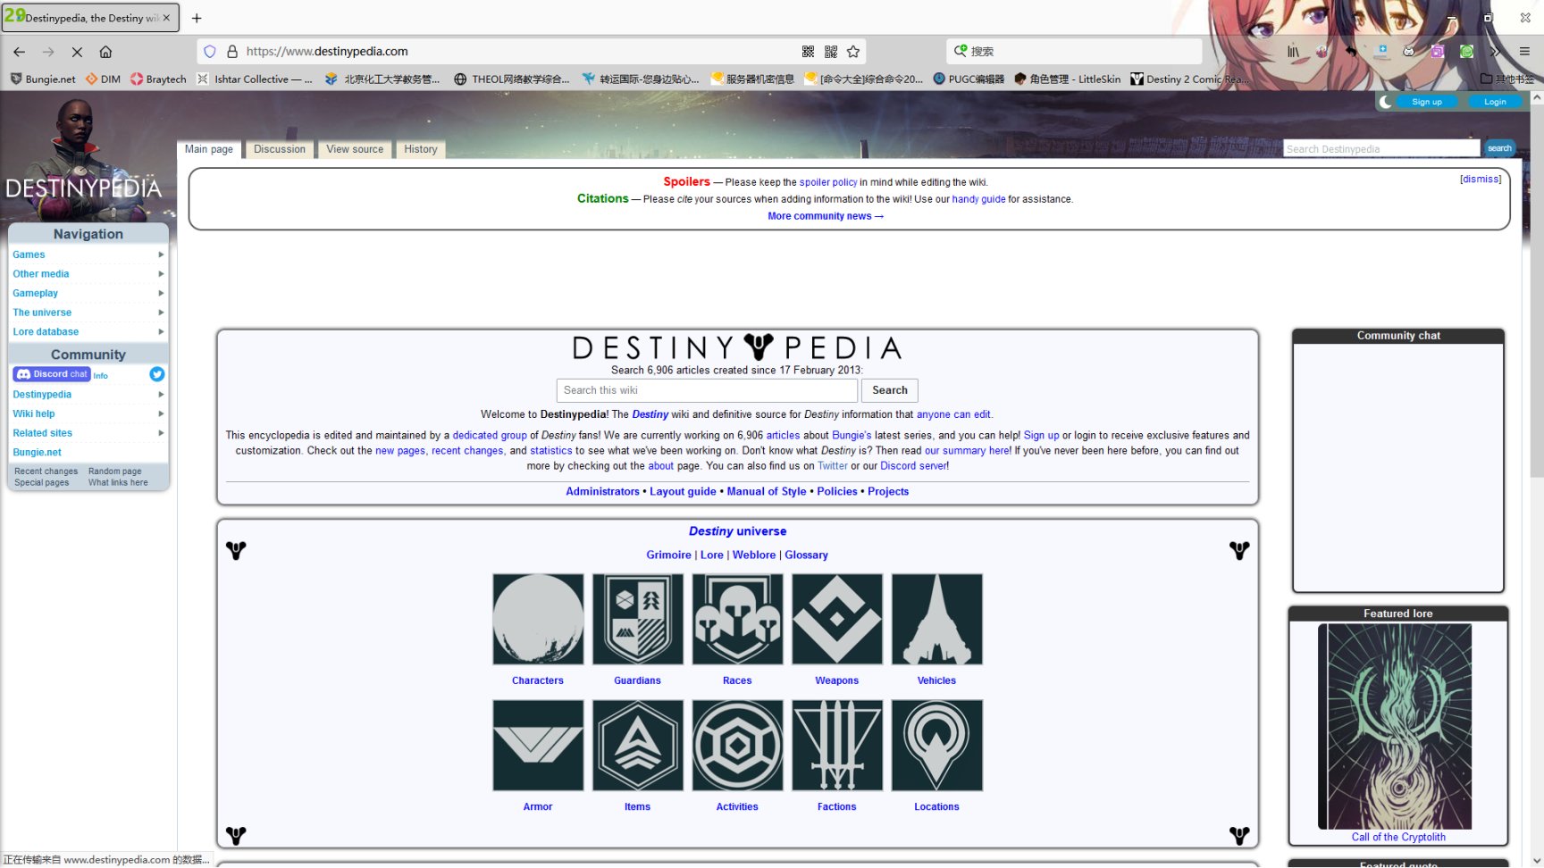The width and height of the screenshot is (1544, 868).
Task: Open the View source tab
Action: point(355,149)
